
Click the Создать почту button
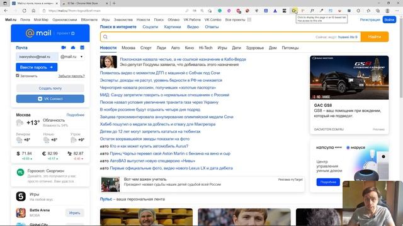(x=50, y=88)
